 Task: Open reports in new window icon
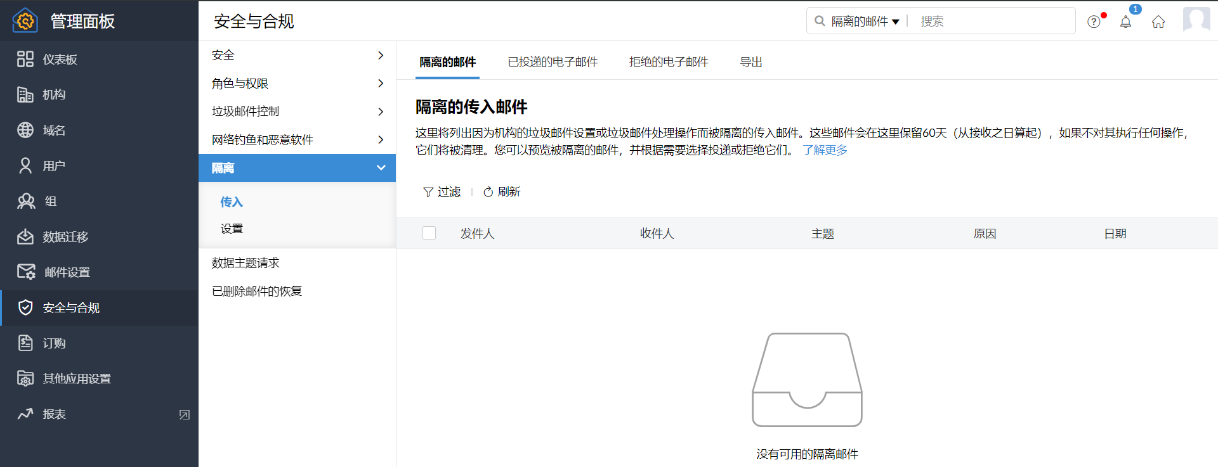[x=185, y=414]
